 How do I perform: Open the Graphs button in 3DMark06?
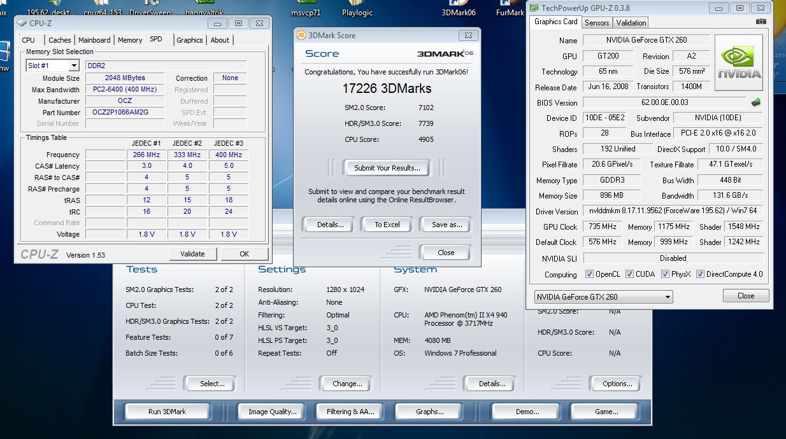click(430, 412)
